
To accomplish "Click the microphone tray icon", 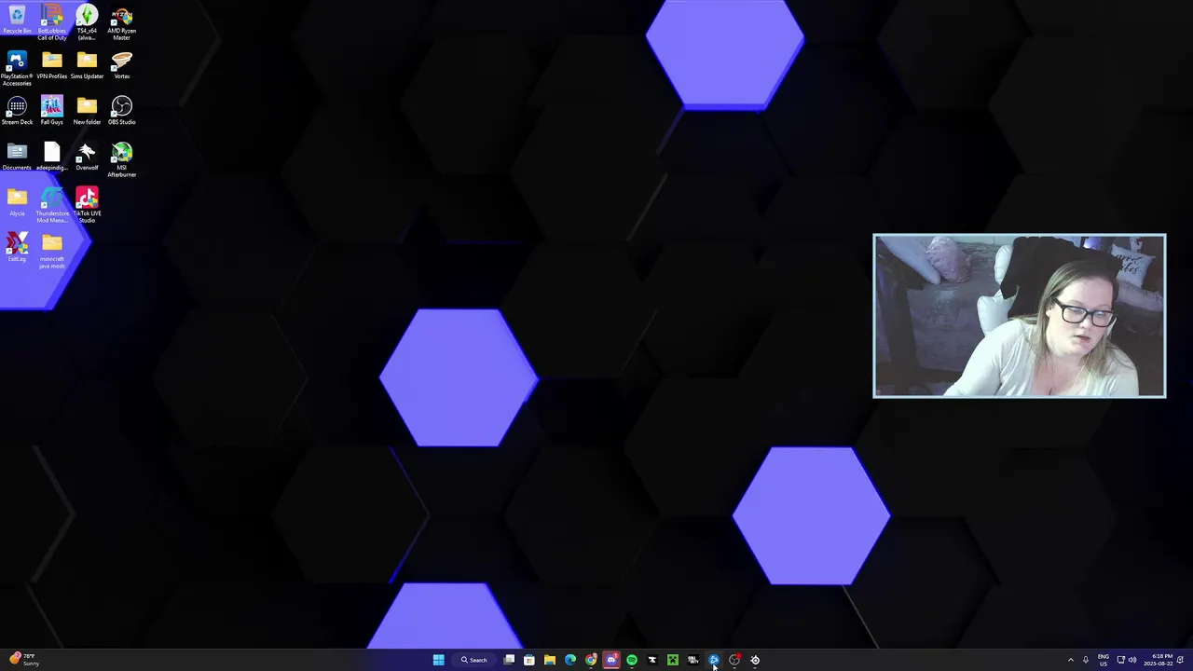I will coord(1085,660).
